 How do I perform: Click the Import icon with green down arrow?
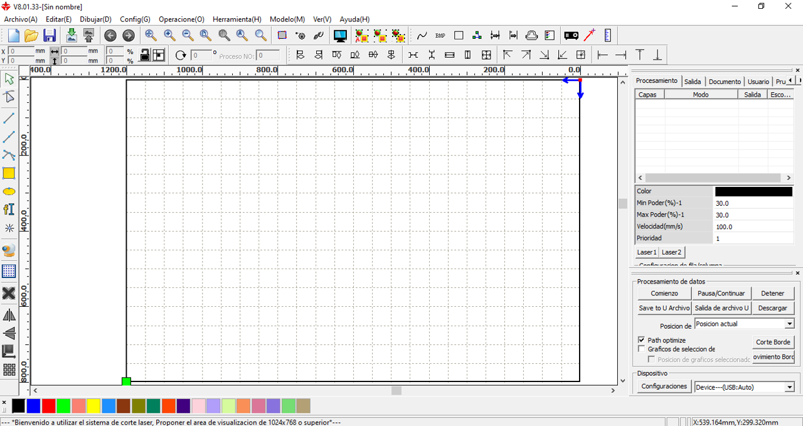click(x=72, y=36)
